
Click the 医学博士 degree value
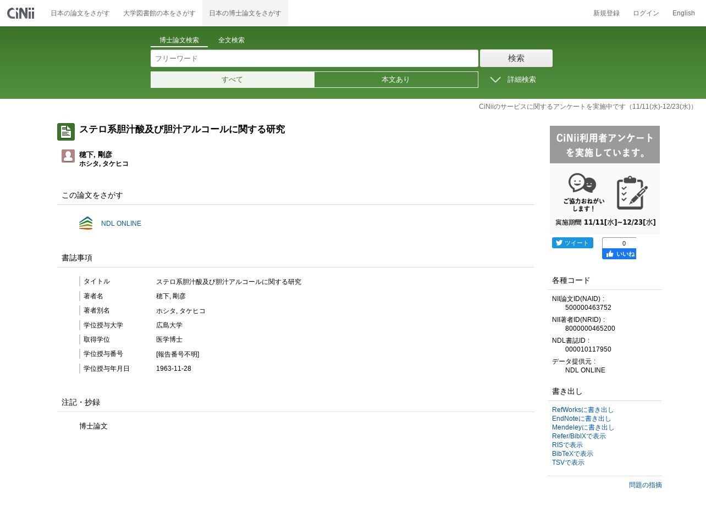[x=169, y=339]
